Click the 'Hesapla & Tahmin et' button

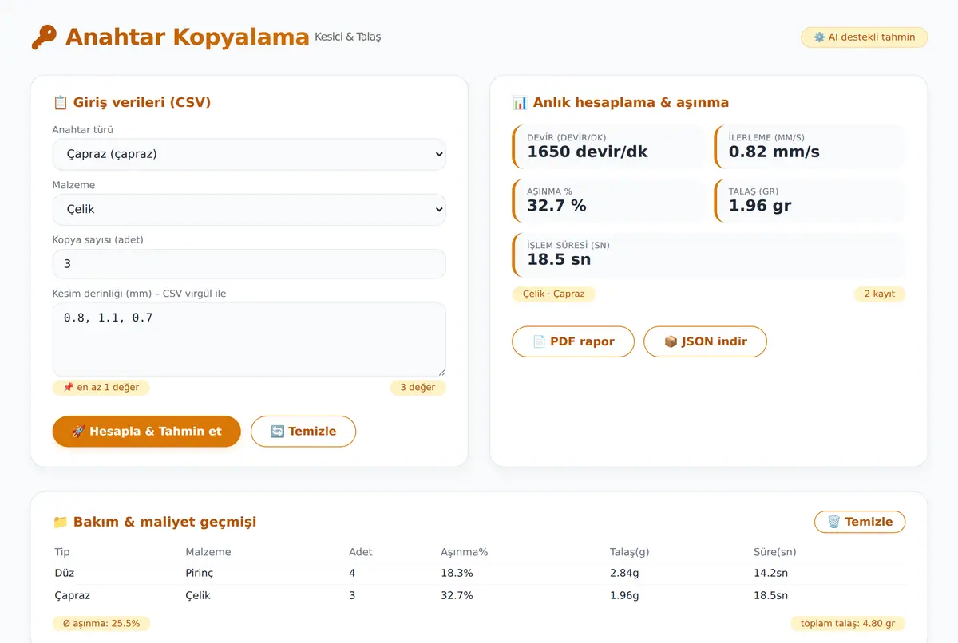[x=147, y=431]
